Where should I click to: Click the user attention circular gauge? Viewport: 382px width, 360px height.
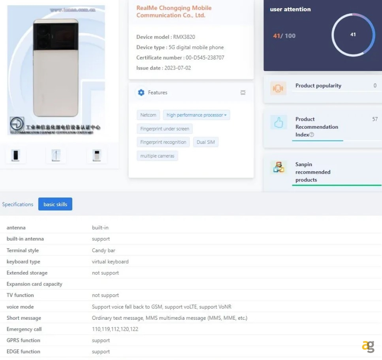tap(353, 35)
